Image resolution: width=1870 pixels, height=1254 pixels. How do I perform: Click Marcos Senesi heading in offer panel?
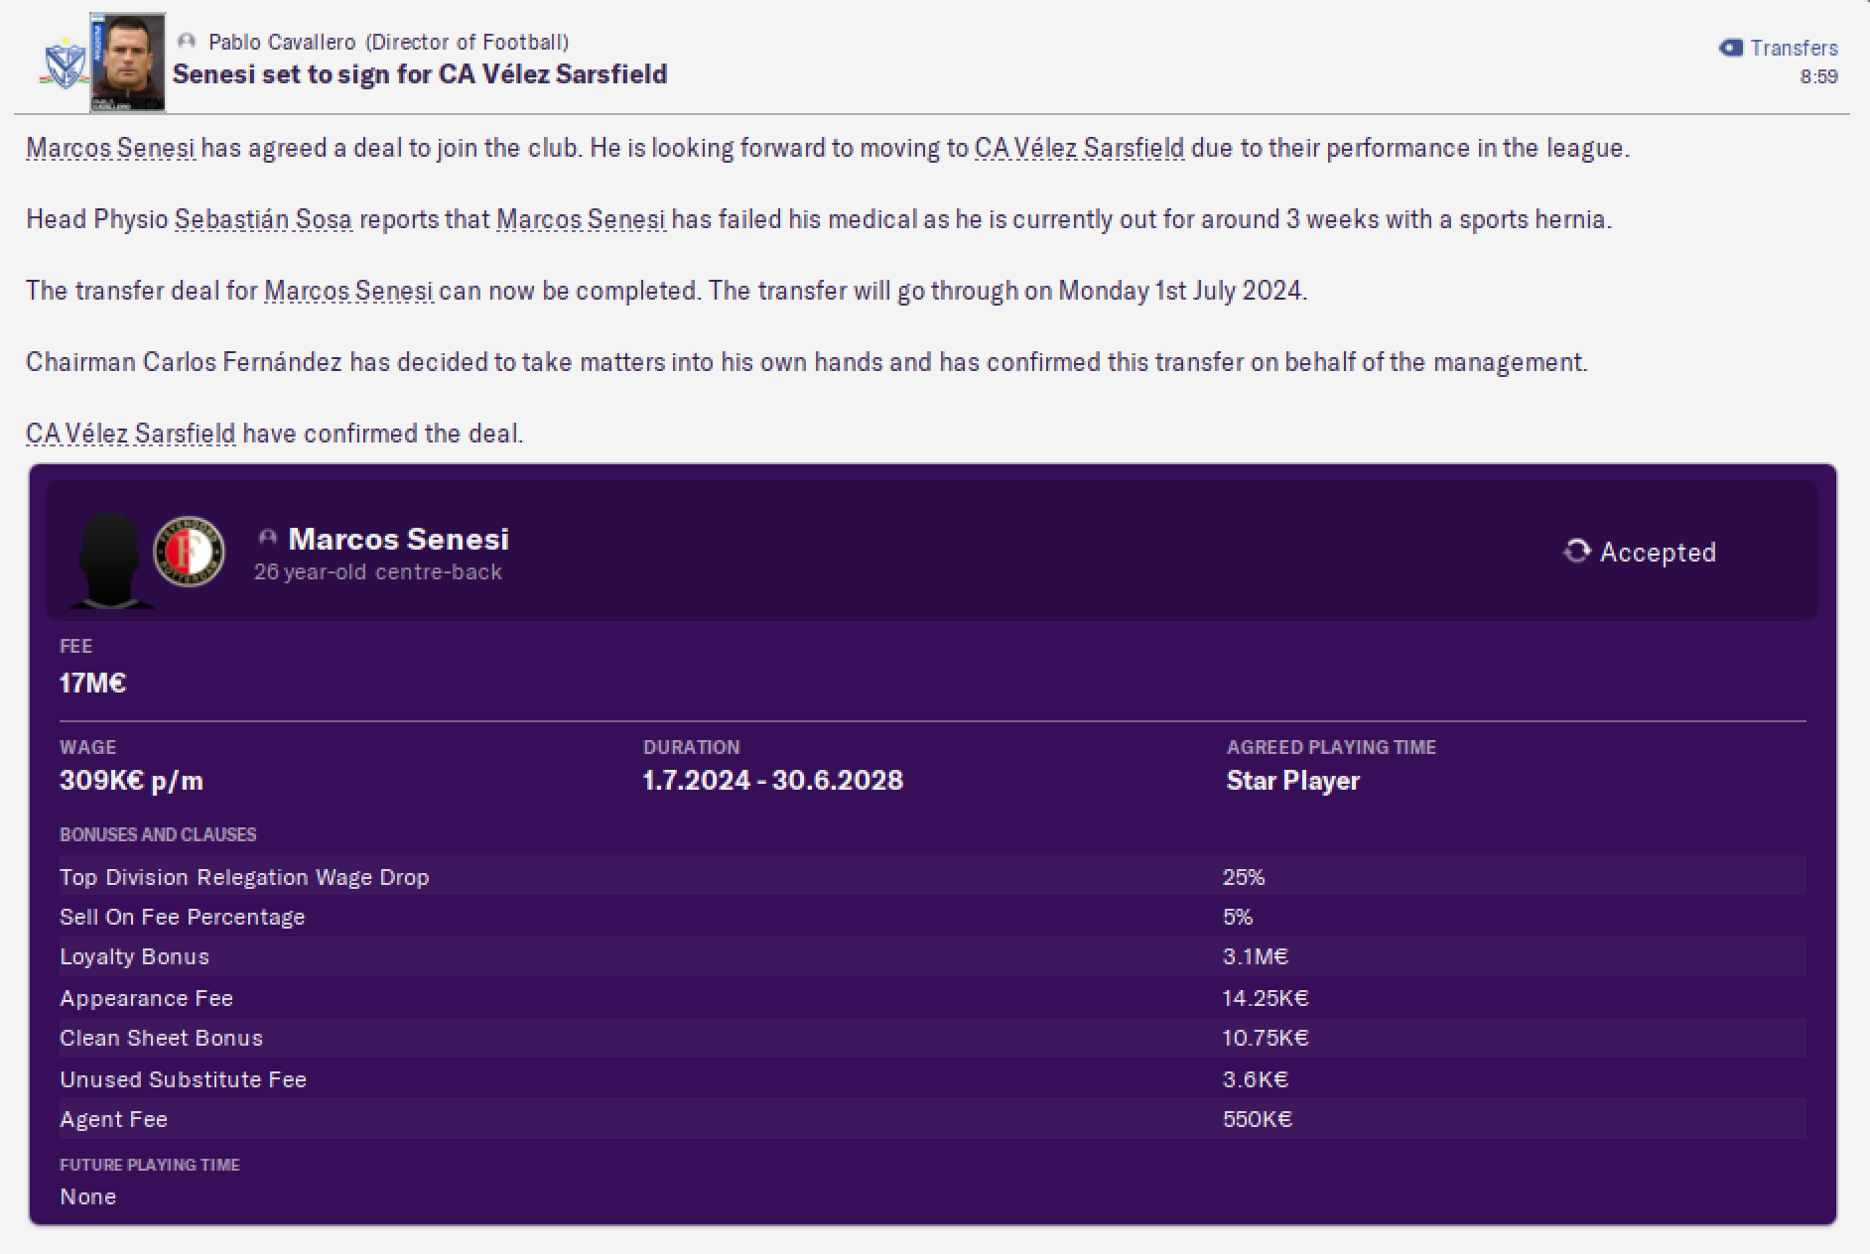pyautogui.click(x=398, y=539)
